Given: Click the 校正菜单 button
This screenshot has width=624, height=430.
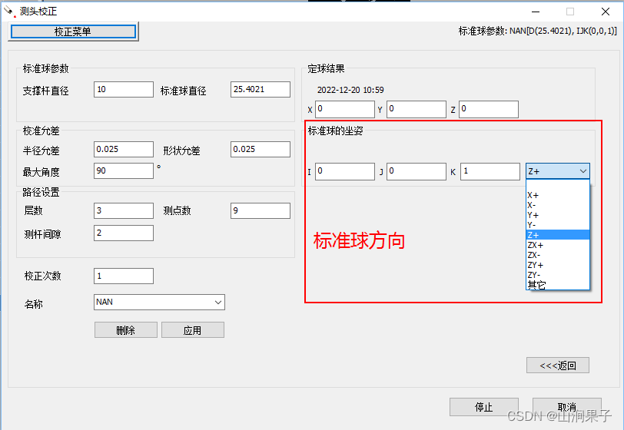Looking at the screenshot, I should [x=73, y=31].
